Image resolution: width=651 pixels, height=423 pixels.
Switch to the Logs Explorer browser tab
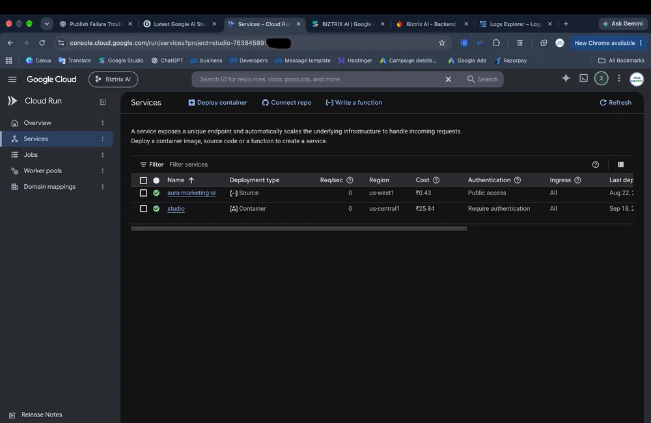pos(515,24)
